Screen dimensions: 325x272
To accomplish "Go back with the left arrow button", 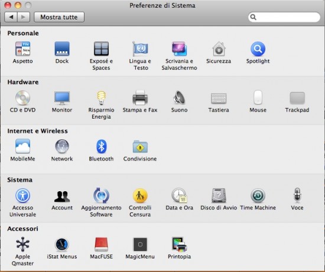I will pyautogui.click(x=11, y=17).
